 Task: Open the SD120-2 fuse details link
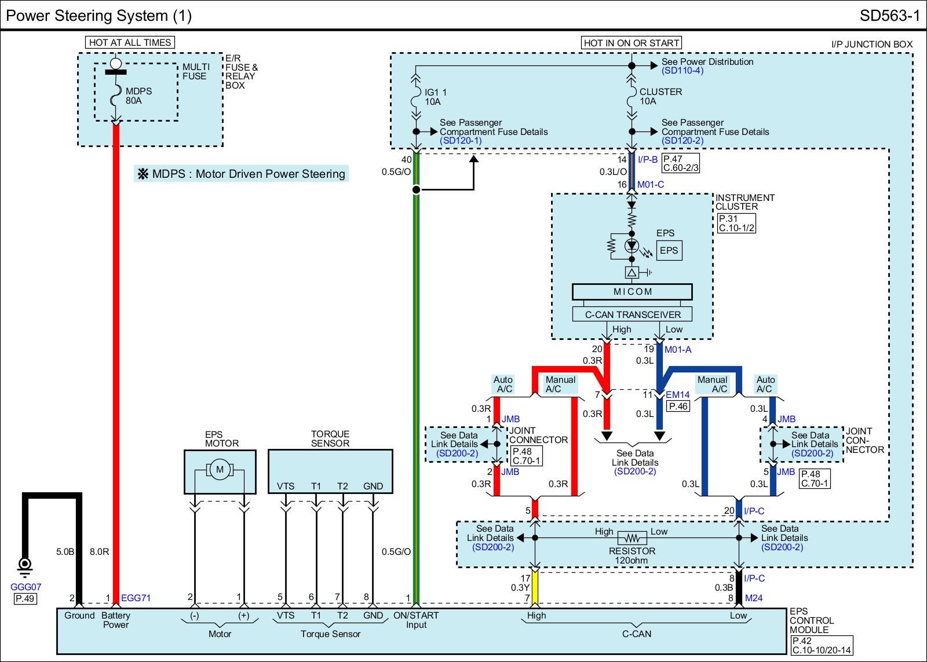[683, 141]
